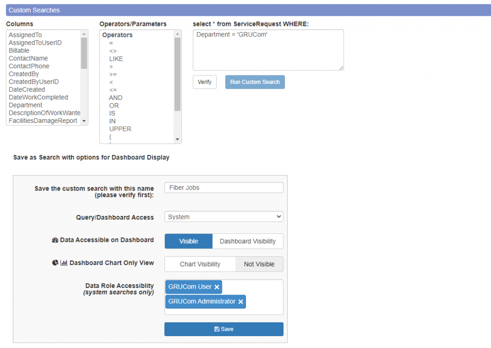491x348 pixels.
Task: Click the Verify button
Action: (x=205, y=82)
